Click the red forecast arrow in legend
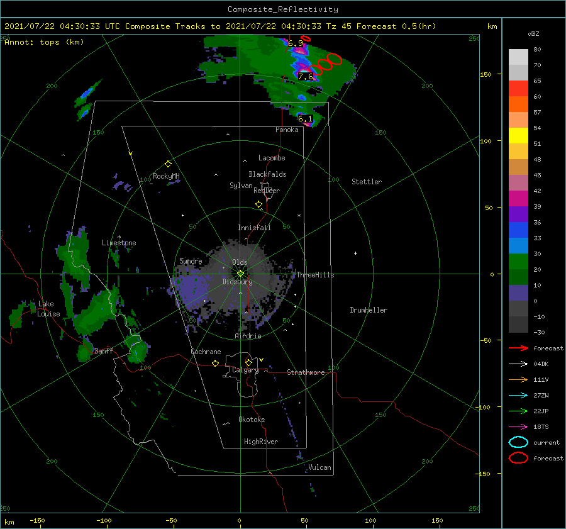 (x=518, y=348)
